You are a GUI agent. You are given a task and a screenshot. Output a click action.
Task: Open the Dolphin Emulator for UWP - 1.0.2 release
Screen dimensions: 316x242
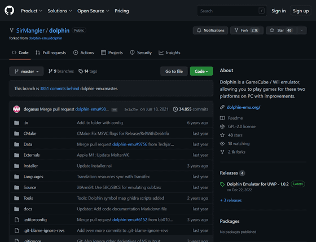tap(258, 184)
